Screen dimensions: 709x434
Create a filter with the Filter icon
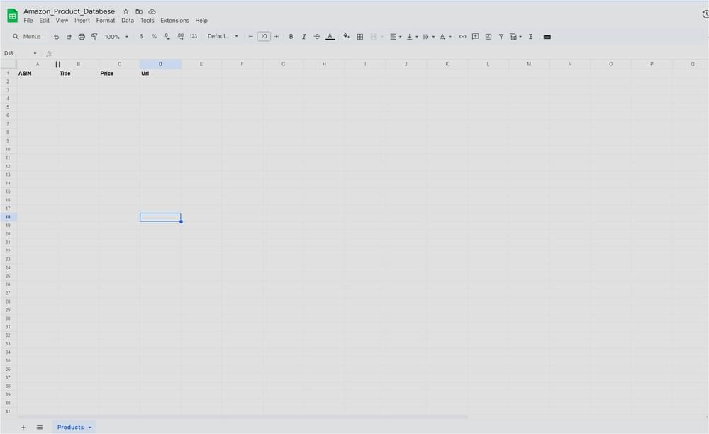[x=501, y=36]
